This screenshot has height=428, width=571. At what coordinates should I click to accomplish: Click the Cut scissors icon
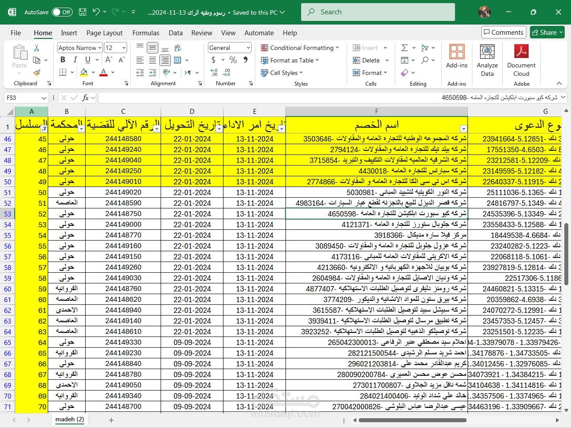pyautogui.click(x=37, y=48)
